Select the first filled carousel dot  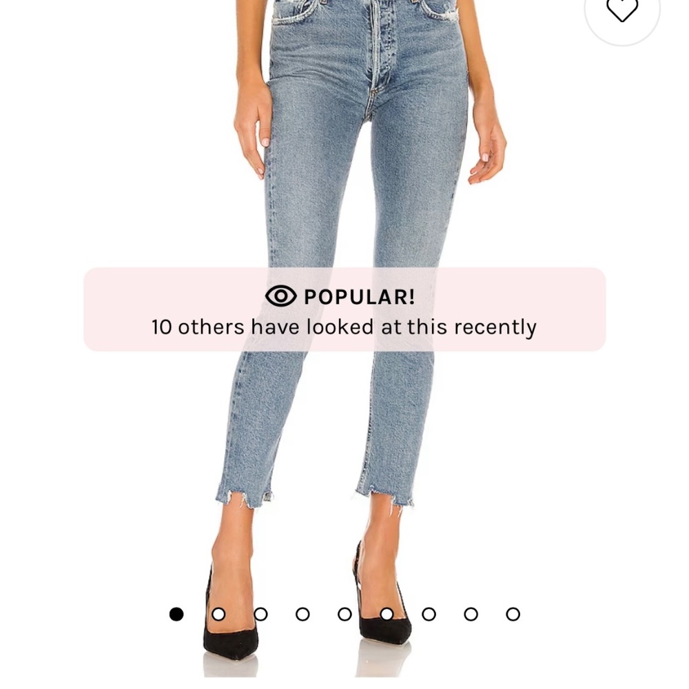coord(176,614)
